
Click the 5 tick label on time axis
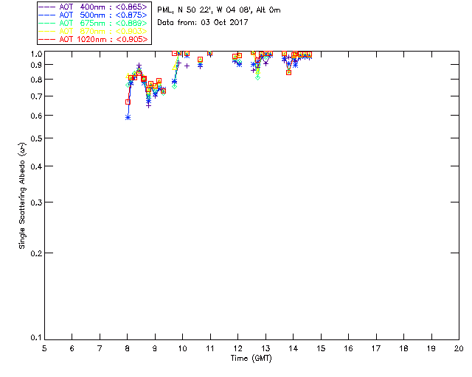(44, 348)
